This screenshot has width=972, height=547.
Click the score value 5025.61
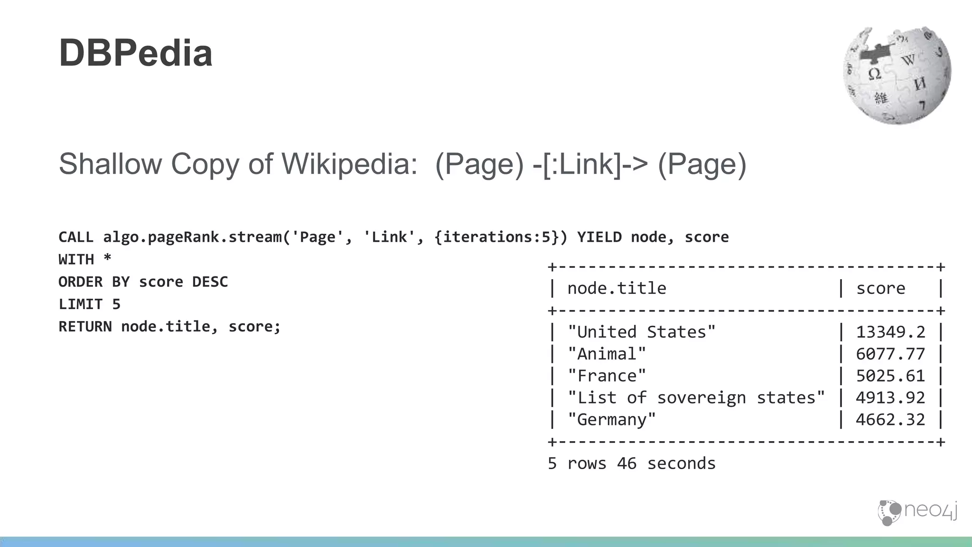(890, 376)
